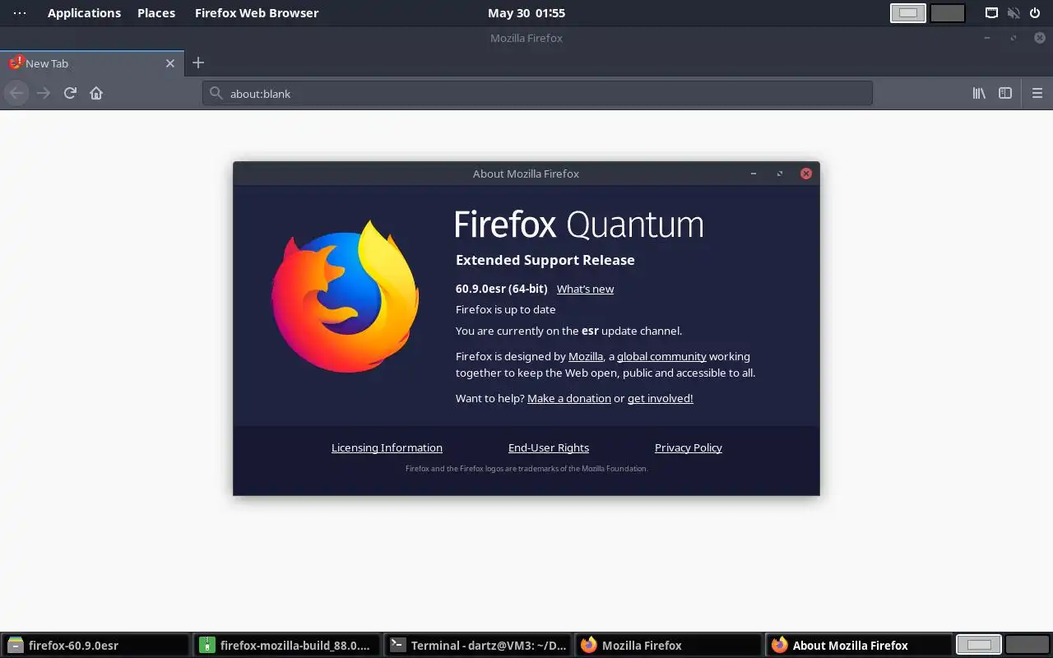Switch to Mozilla Firefox taskbar window

tap(669, 645)
